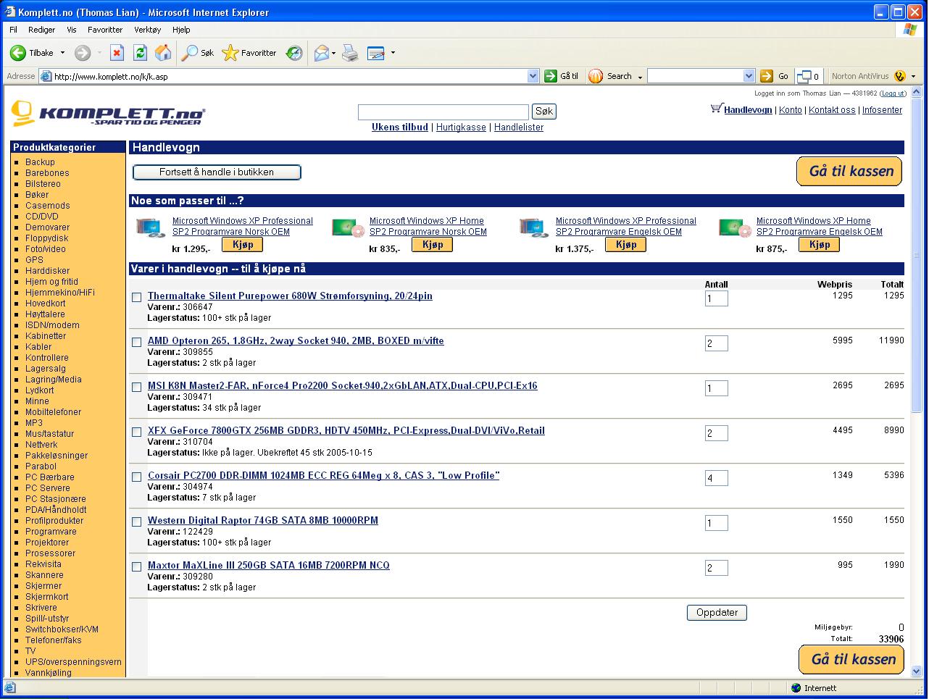
Task: Click the Print toolbar icon
Action: [x=350, y=53]
